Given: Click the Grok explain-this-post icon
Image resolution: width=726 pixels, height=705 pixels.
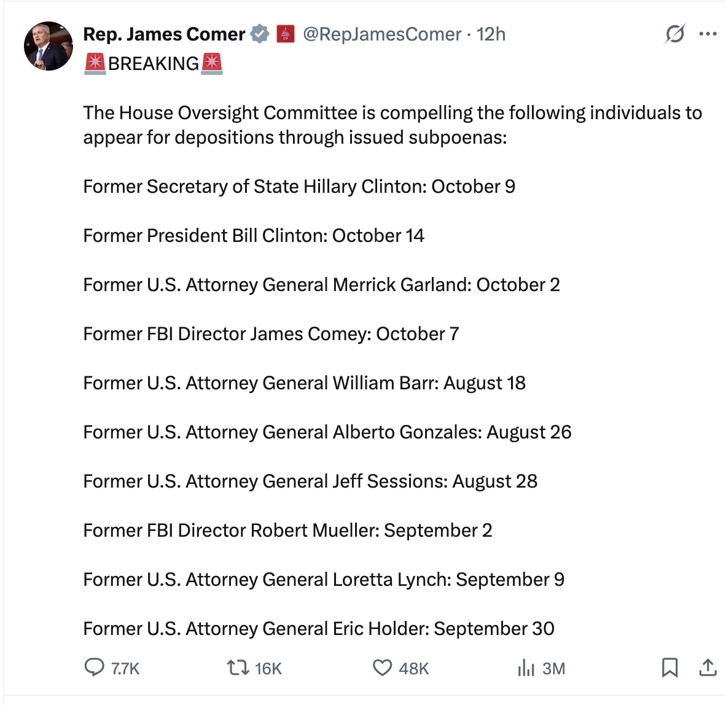Looking at the screenshot, I should (x=674, y=34).
